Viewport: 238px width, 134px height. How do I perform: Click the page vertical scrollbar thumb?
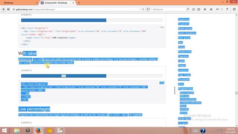point(237,93)
